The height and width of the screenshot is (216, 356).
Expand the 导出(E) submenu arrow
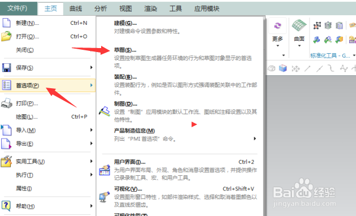[x=92, y=143]
